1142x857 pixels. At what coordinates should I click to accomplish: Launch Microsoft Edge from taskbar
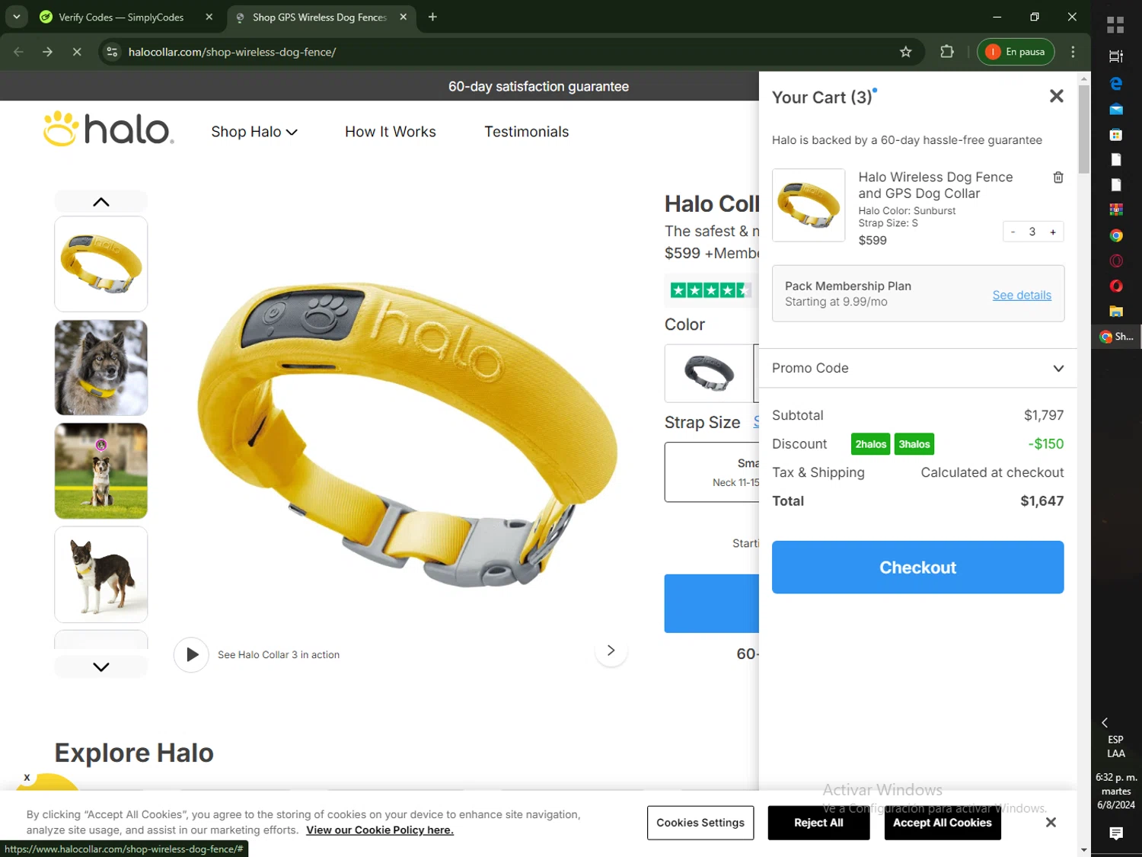[1115, 84]
